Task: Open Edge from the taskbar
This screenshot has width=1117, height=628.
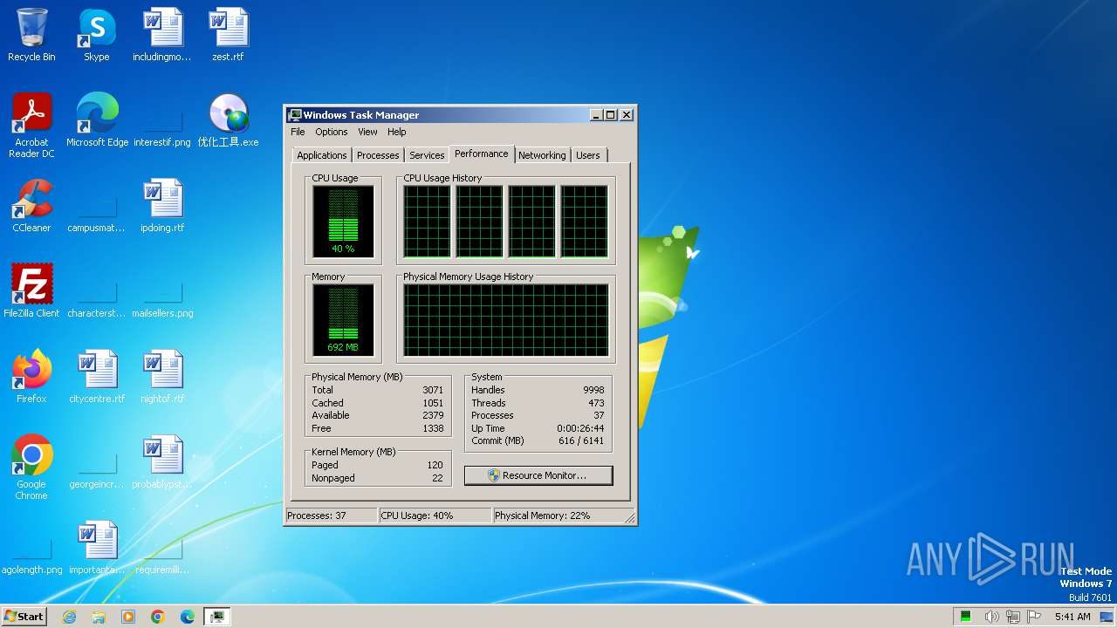Action: pyautogui.click(x=188, y=617)
